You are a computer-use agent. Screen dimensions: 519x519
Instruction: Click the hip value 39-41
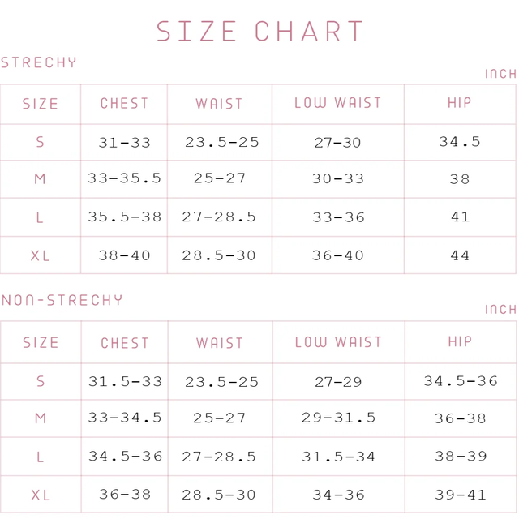(x=461, y=495)
